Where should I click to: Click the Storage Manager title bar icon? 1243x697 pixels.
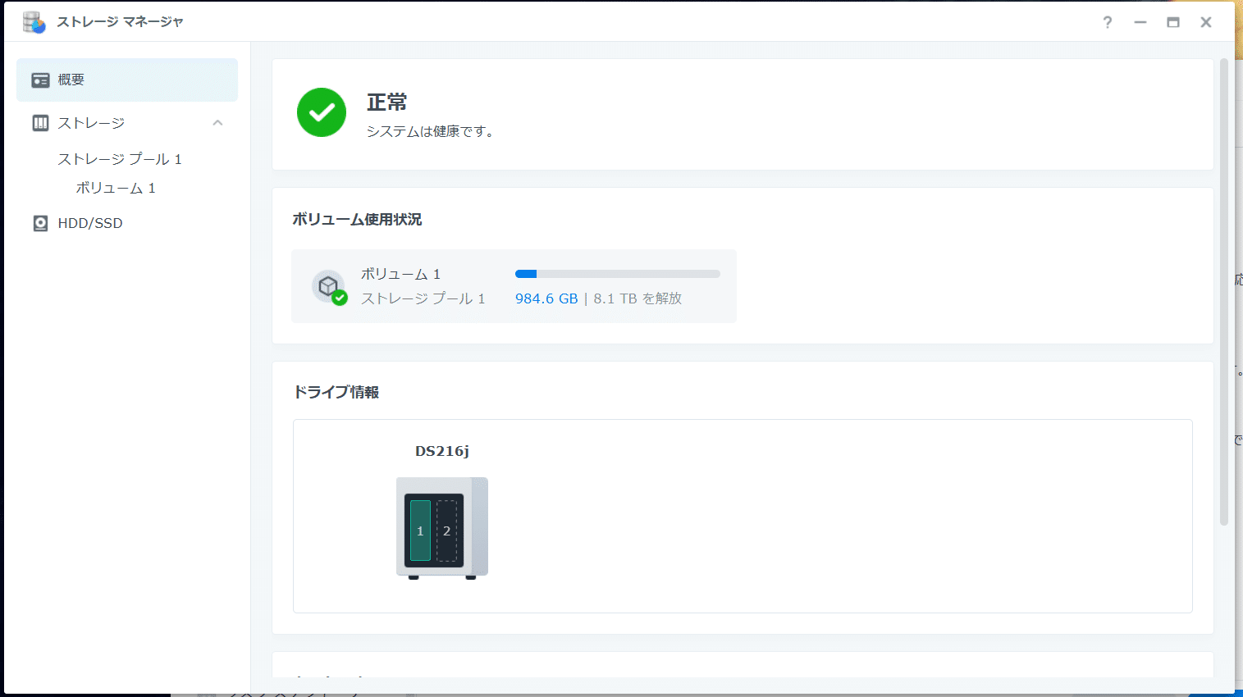33,21
